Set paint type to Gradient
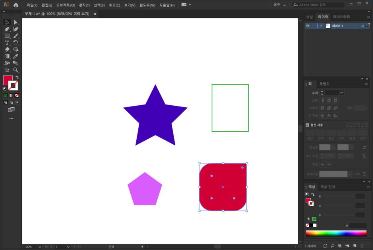 pos(11,95)
